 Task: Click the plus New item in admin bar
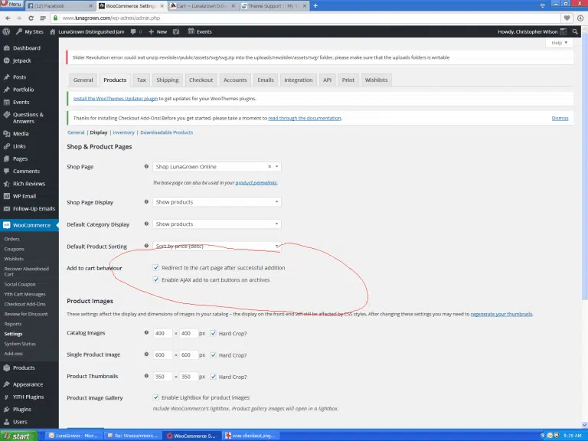(158, 32)
